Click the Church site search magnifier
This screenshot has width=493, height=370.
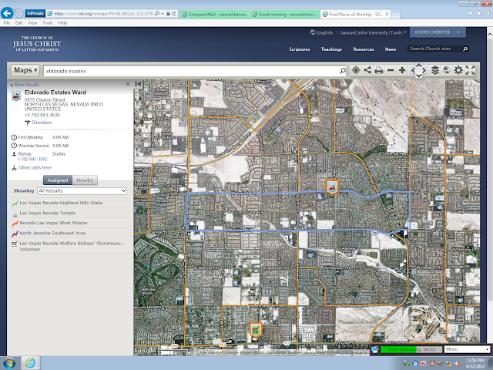(x=465, y=49)
